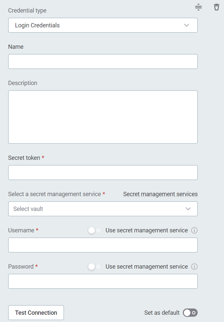The image size is (224, 322).
Task: Click the chevron on Credential type selector
Action: click(x=186, y=25)
